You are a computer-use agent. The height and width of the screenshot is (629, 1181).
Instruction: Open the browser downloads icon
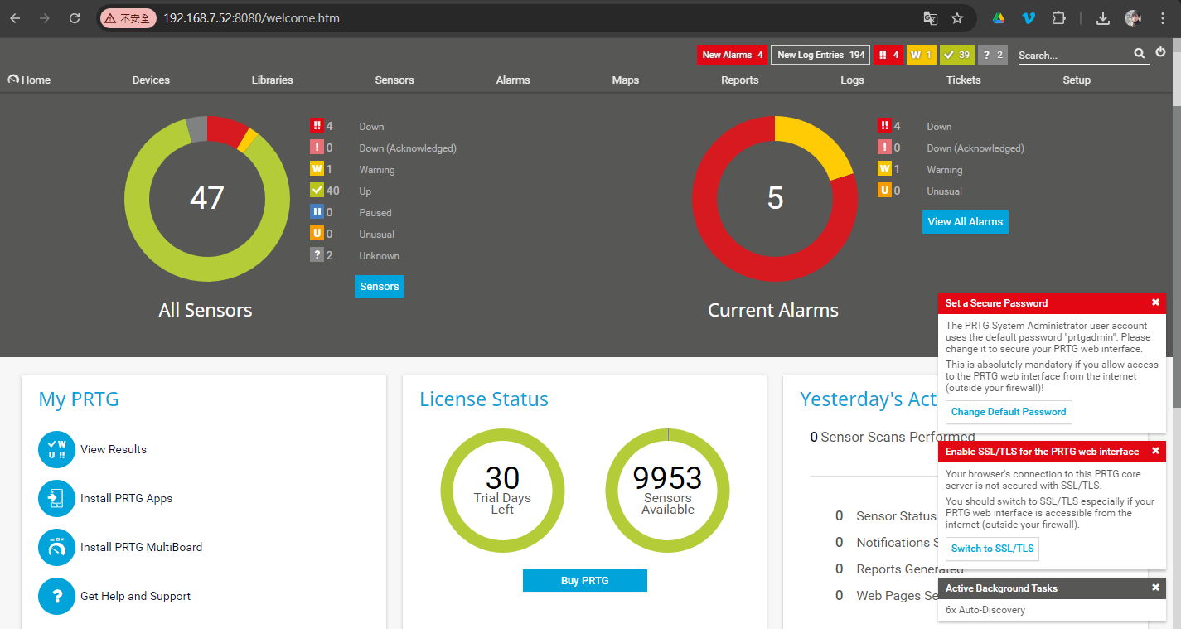1102,17
